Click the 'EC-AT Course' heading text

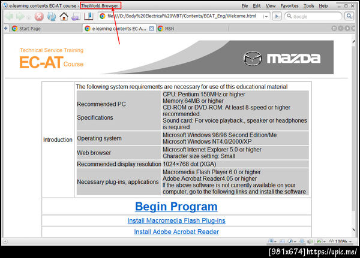(x=52, y=62)
